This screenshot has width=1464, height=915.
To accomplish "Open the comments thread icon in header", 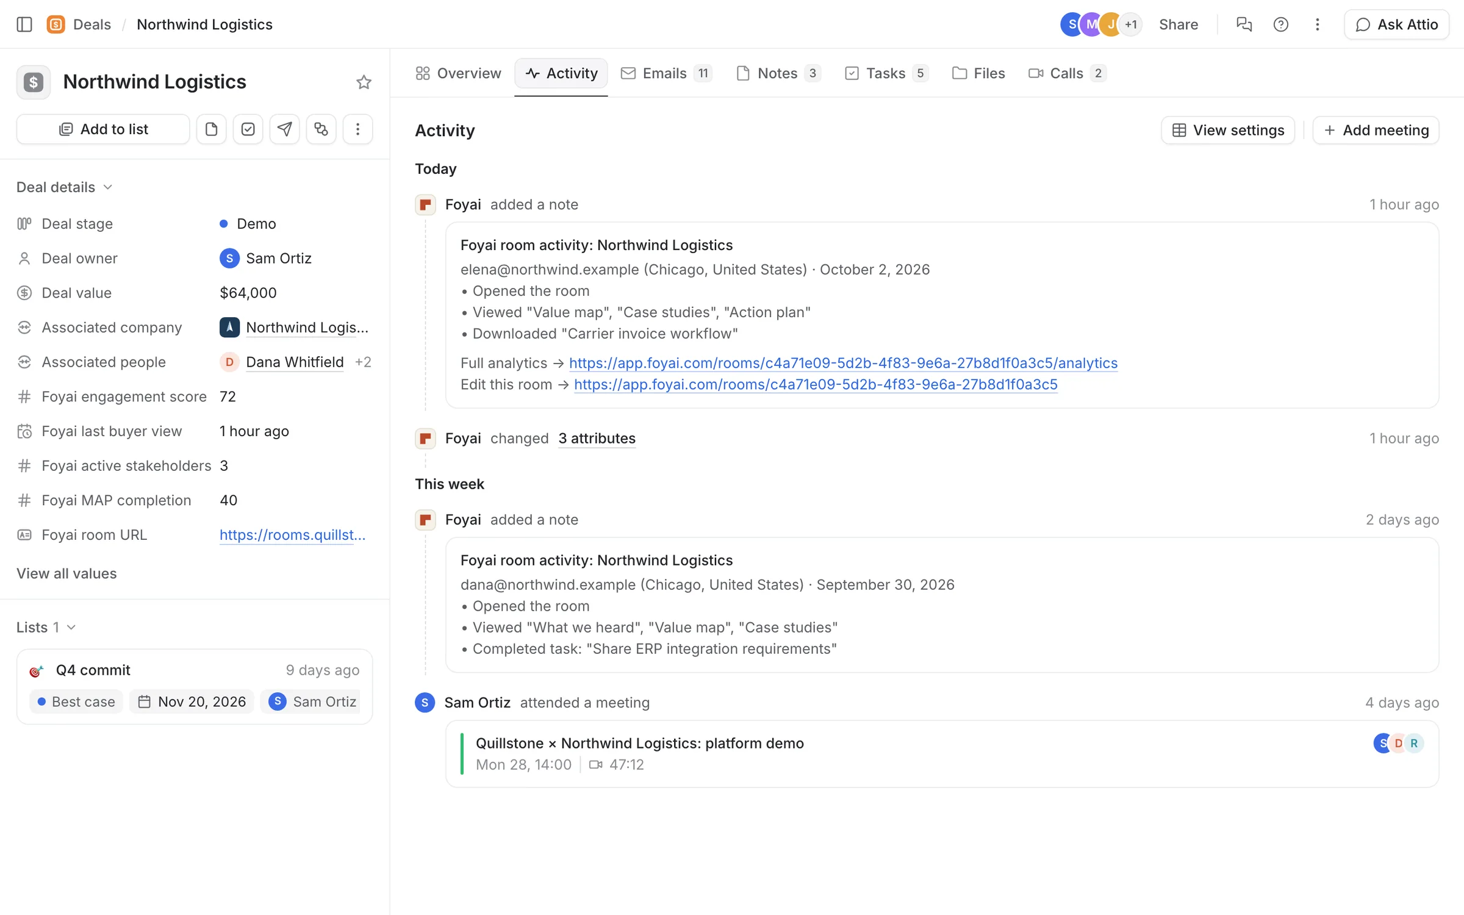I will (x=1244, y=24).
